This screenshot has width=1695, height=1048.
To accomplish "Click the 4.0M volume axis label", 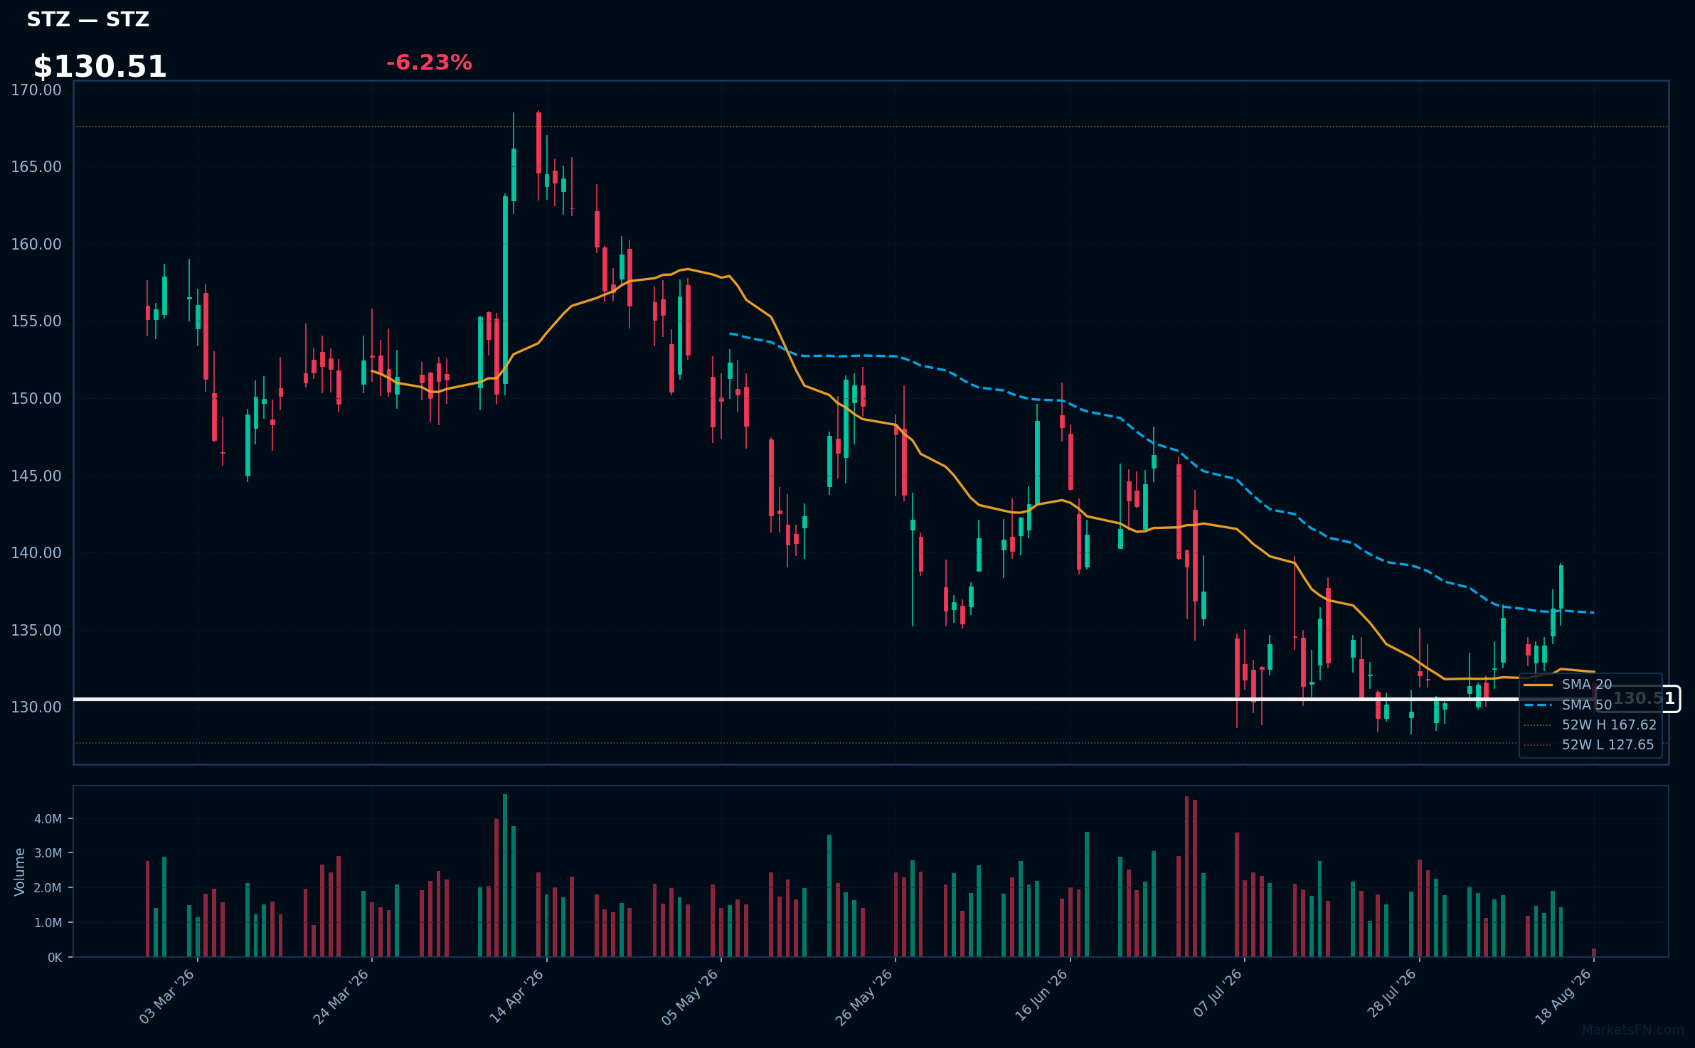I will [x=48, y=819].
